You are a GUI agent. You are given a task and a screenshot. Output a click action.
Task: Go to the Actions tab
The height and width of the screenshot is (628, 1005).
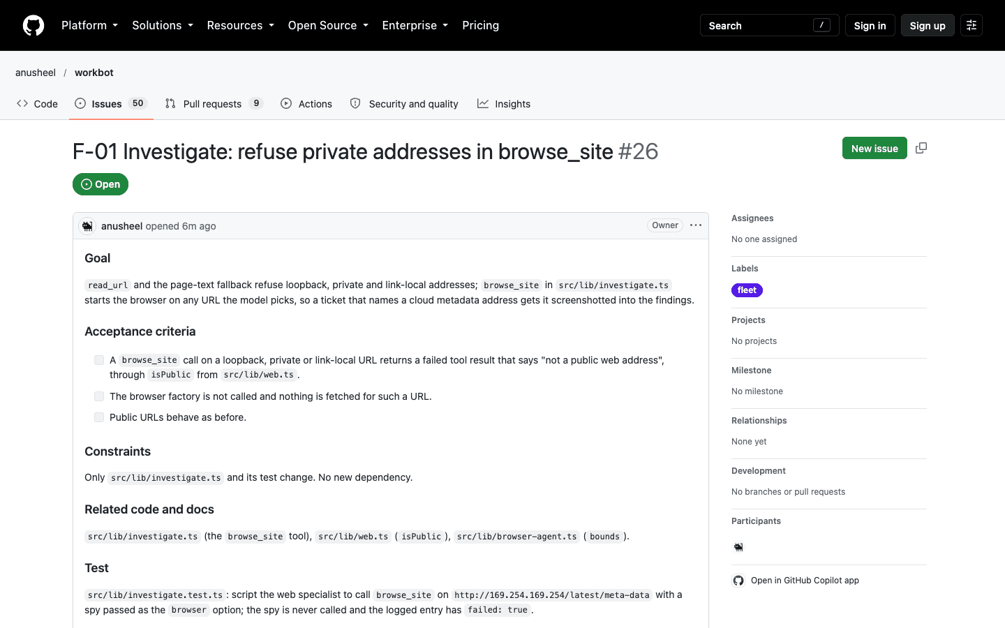coord(306,104)
